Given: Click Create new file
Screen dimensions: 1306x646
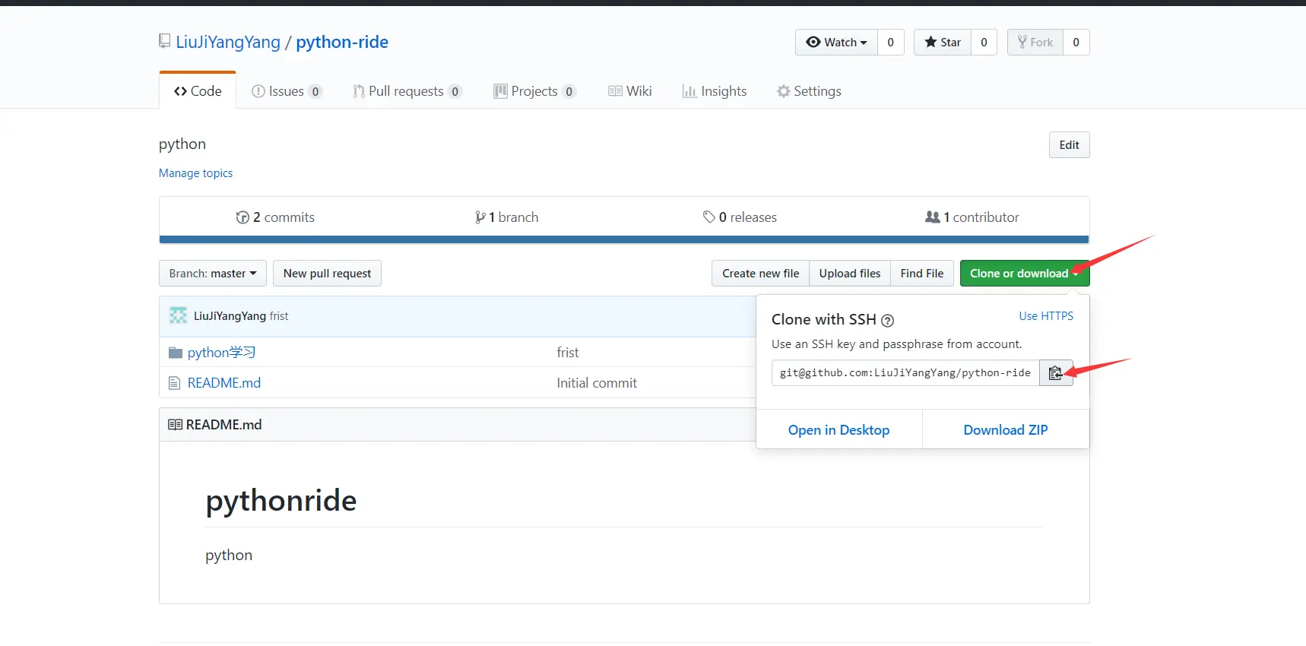Looking at the screenshot, I should (x=760, y=274).
